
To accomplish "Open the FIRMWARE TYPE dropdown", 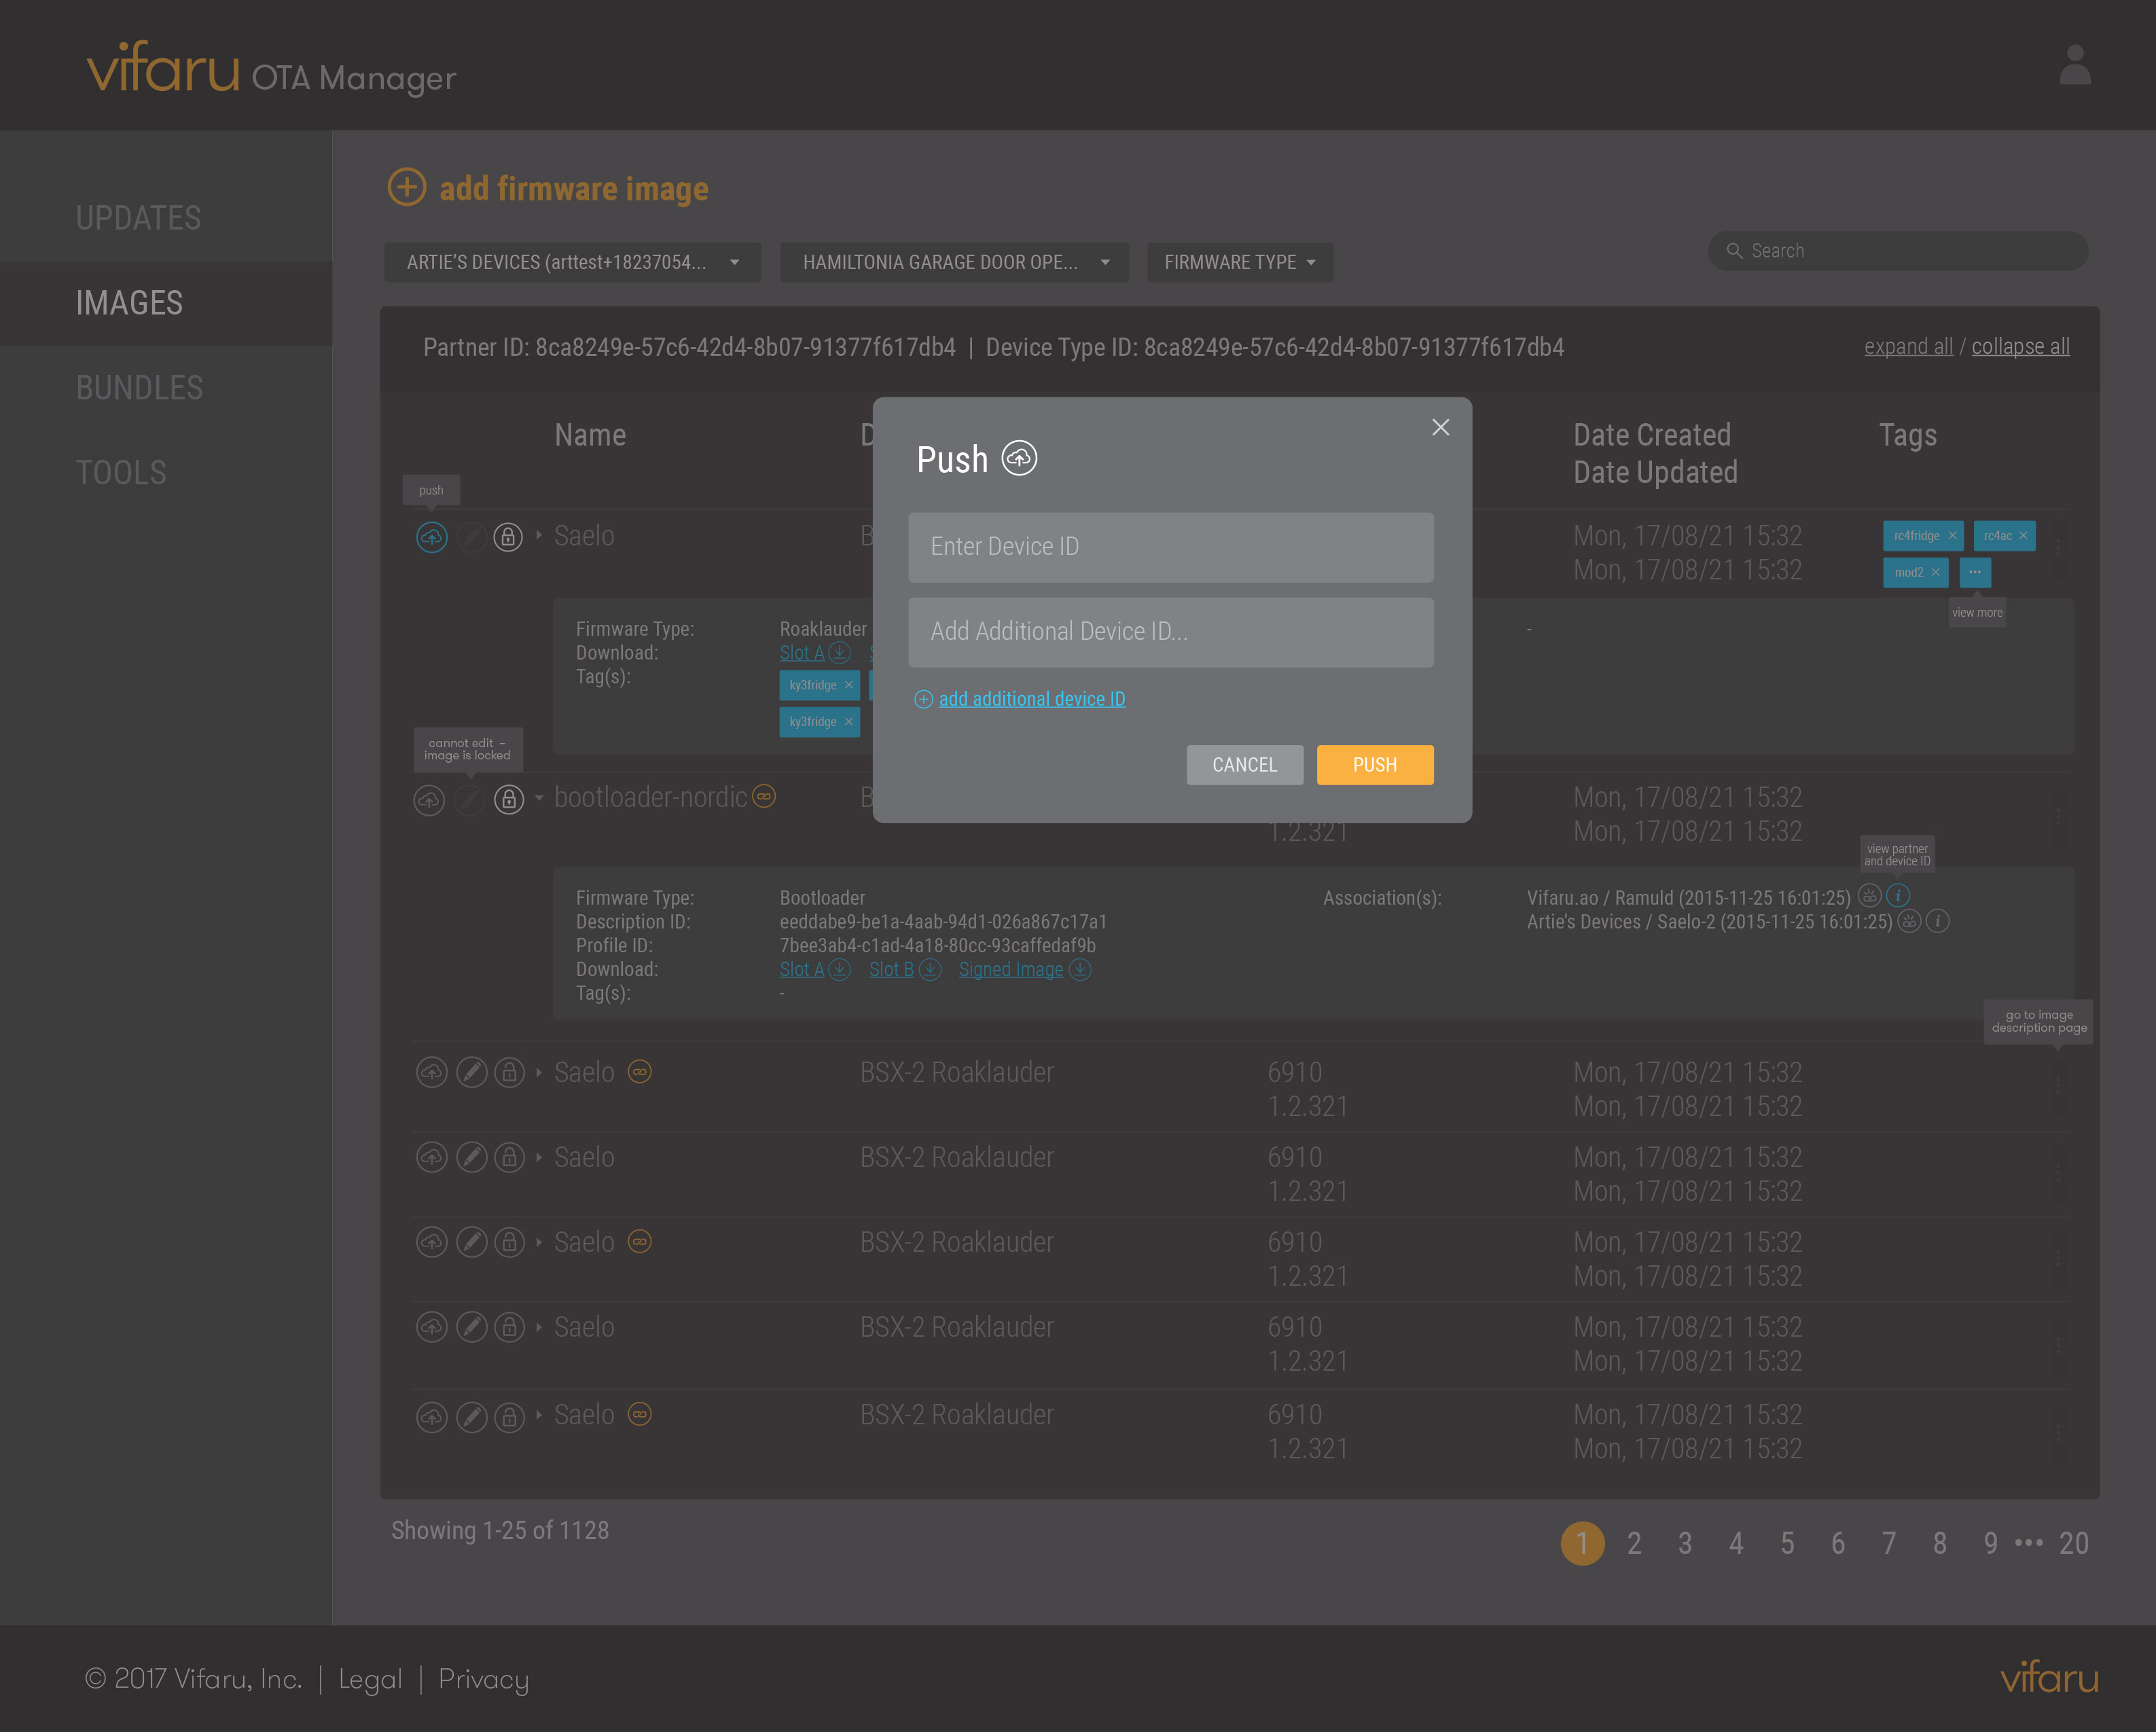I will 1239,262.
